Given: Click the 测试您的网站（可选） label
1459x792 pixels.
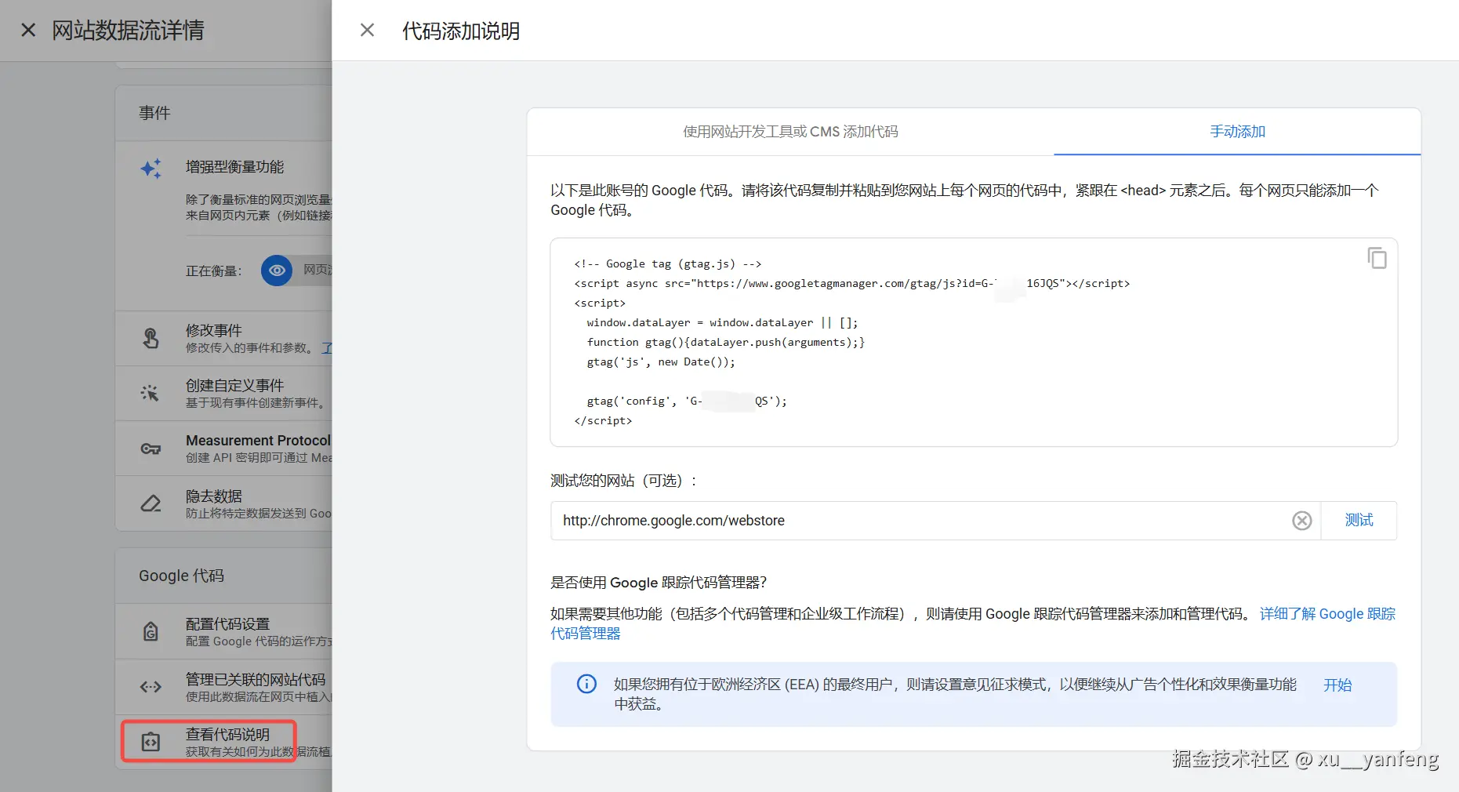Looking at the screenshot, I should coord(624,481).
